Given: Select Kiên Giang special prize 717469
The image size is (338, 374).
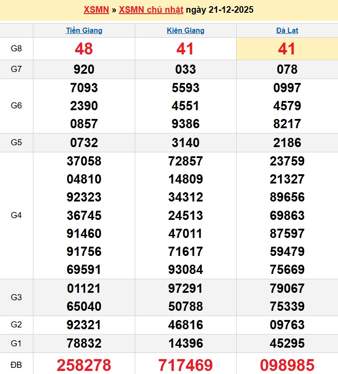Looking at the screenshot, I should point(185,365).
